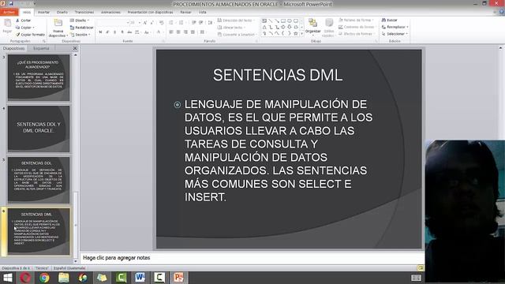Open the Archivo tab

click(9, 13)
